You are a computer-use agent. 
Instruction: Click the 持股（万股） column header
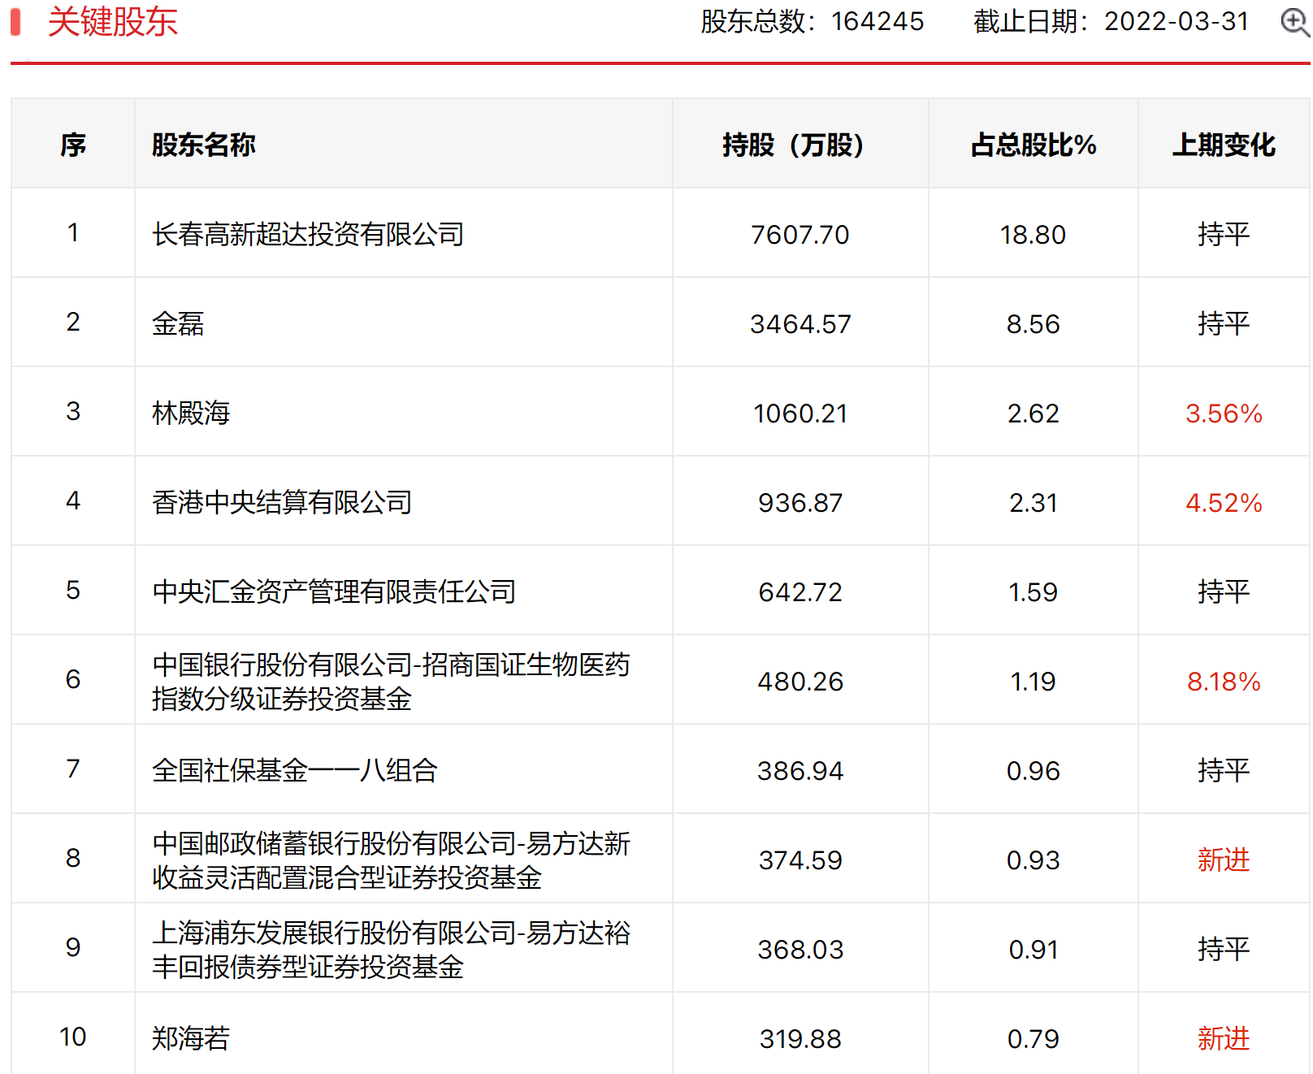tap(800, 145)
